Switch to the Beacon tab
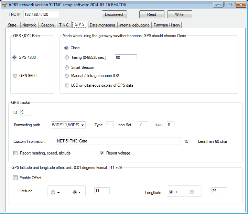This screenshot has height=214, width=248. (47, 25)
